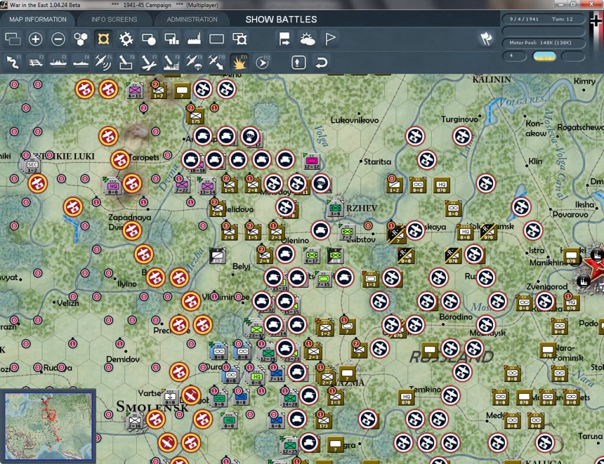Select the F1 move mode
The image size is (604, 464).
[13, 62]
